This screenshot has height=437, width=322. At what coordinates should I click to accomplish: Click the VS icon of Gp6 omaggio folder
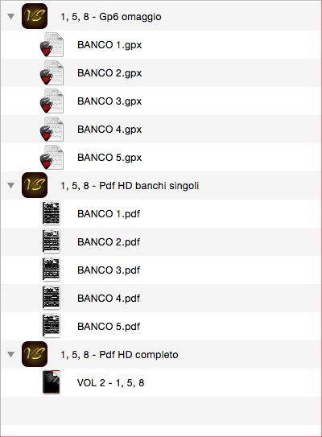tap(35, 16)
